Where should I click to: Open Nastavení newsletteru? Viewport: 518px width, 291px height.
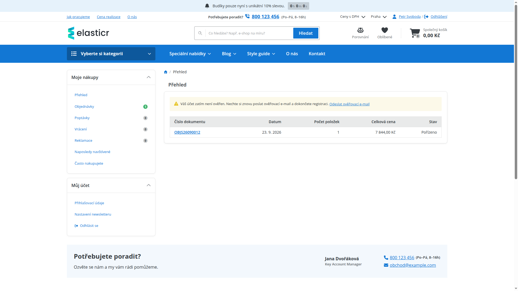(x=93, y=214)
